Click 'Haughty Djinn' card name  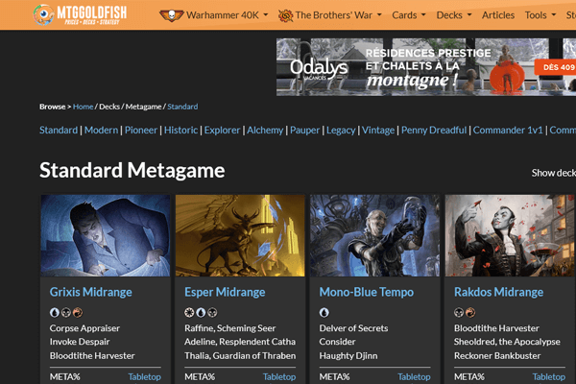tap(348, 356)
